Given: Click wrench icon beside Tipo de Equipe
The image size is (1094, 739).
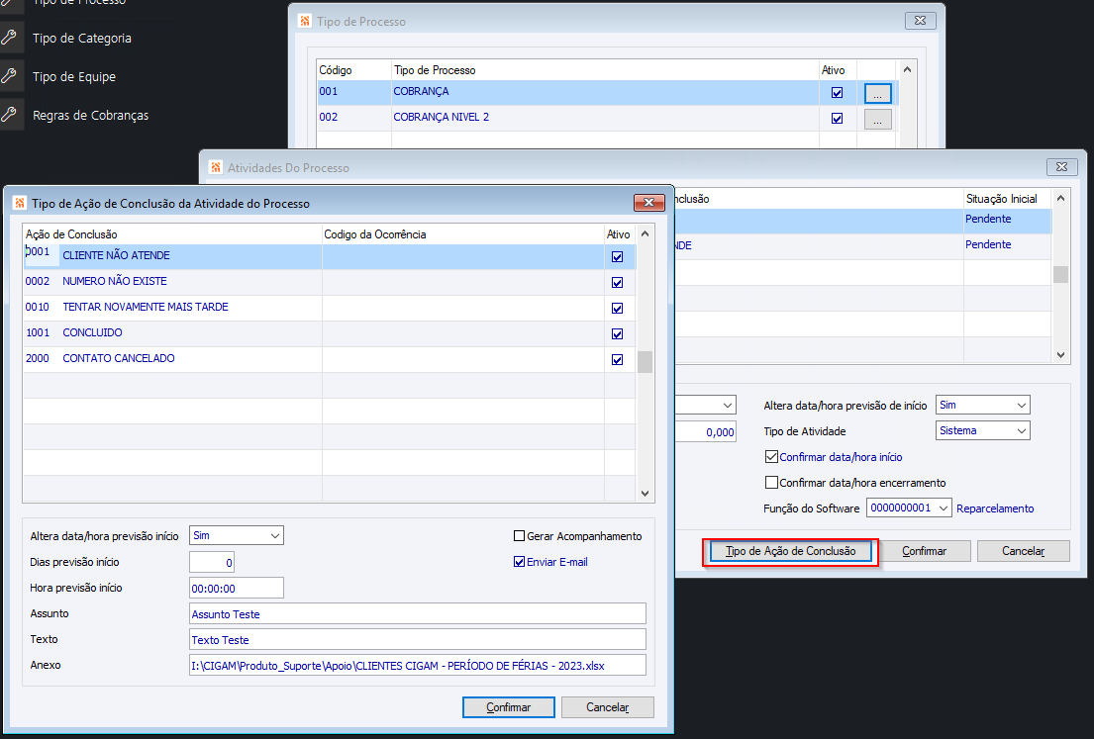Looking at the screenshot, I should click(8, 76).
